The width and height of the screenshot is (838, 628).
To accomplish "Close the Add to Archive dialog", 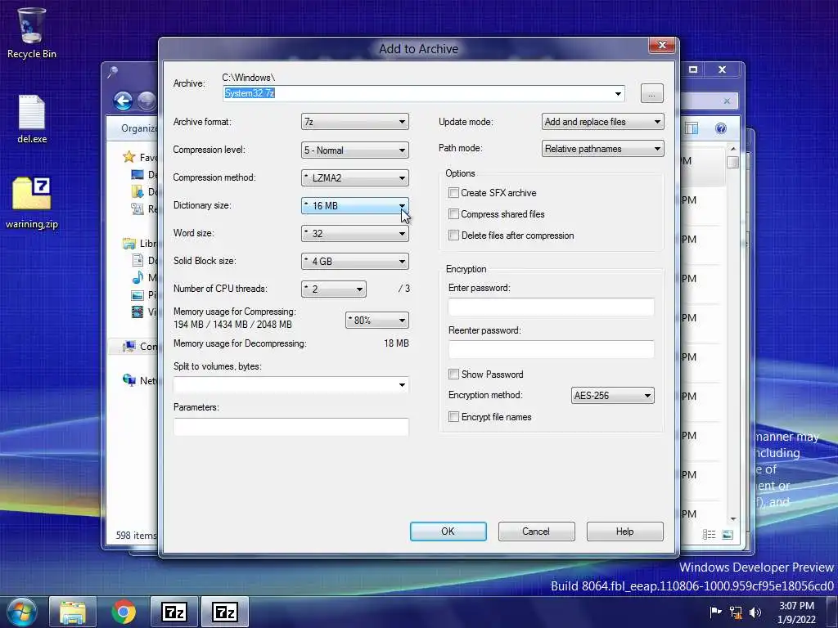I will pos(662,46).
